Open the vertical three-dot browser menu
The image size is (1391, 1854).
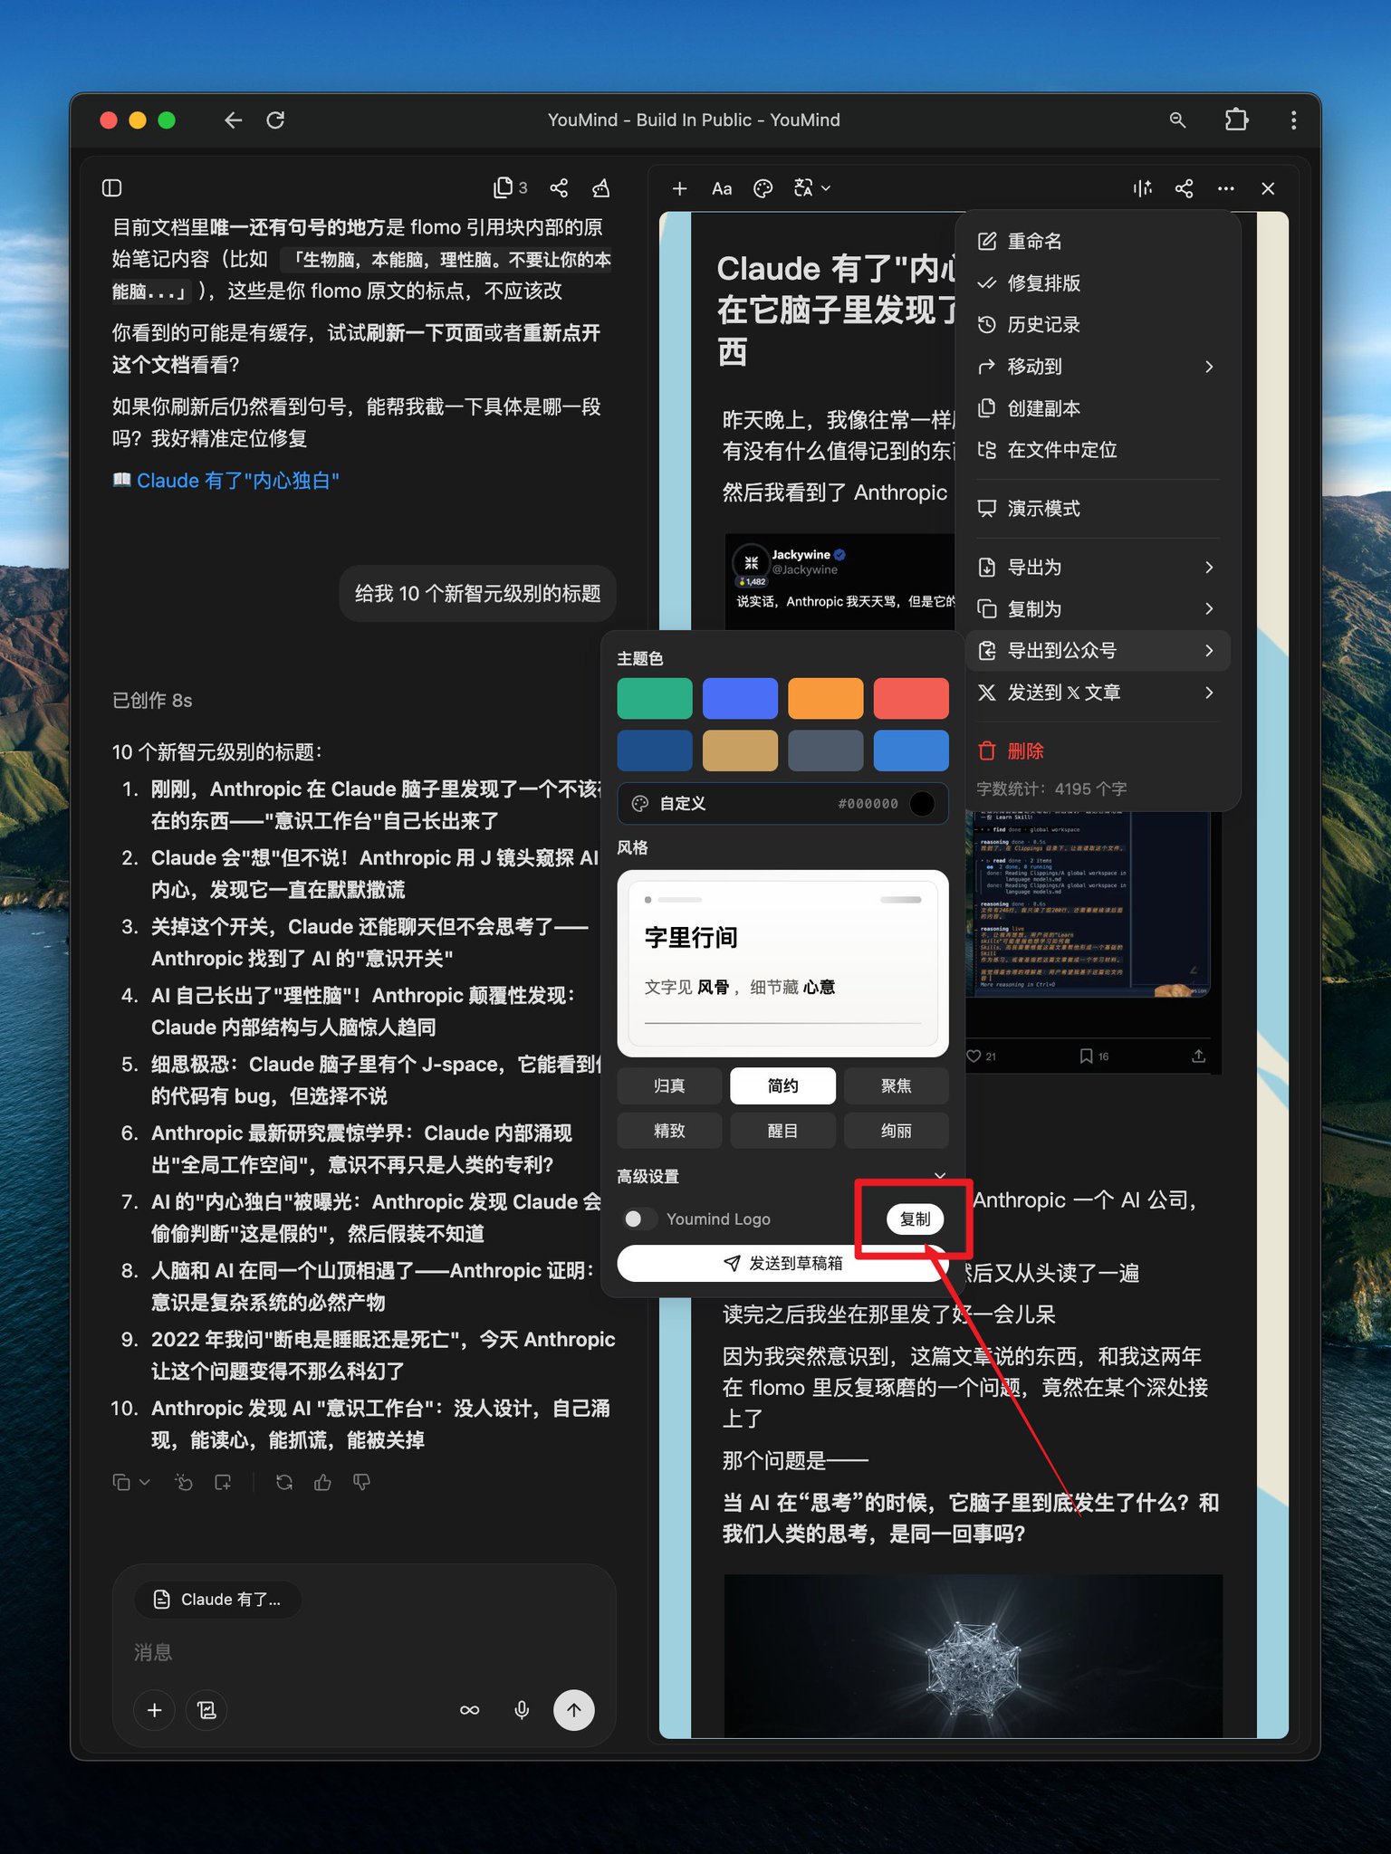tap(1293, 120)
